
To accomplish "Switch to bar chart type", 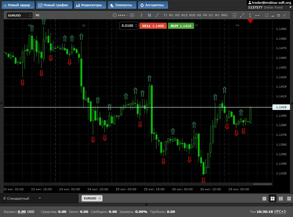I will point(141,15).
